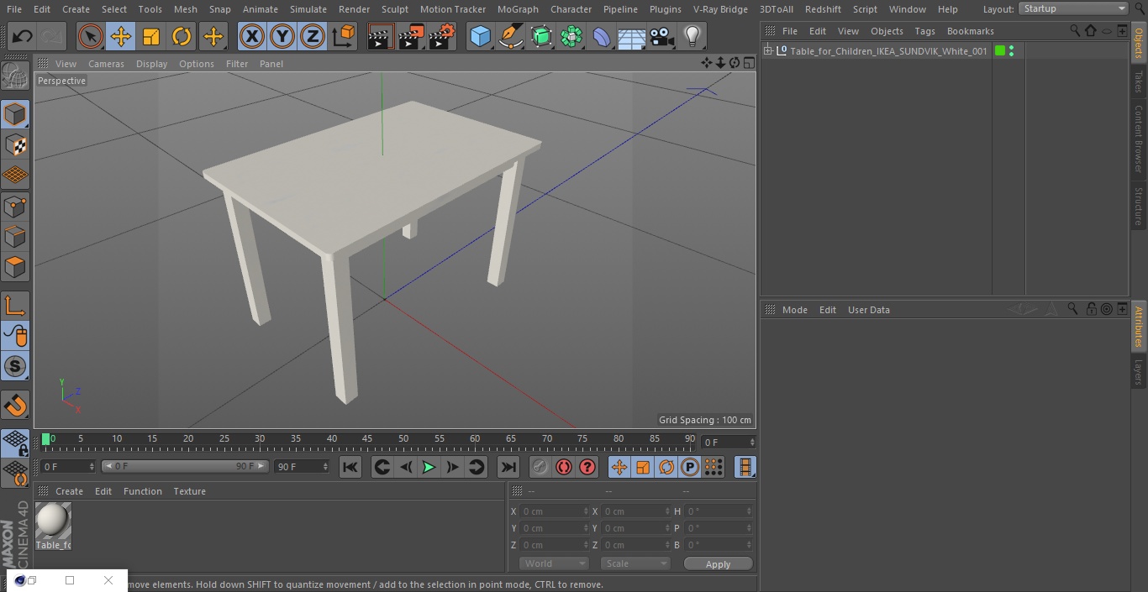Add a Camera object
The width and height of the screenshot is (1148, 592).
pyautogui.click(x=661, y=36)
